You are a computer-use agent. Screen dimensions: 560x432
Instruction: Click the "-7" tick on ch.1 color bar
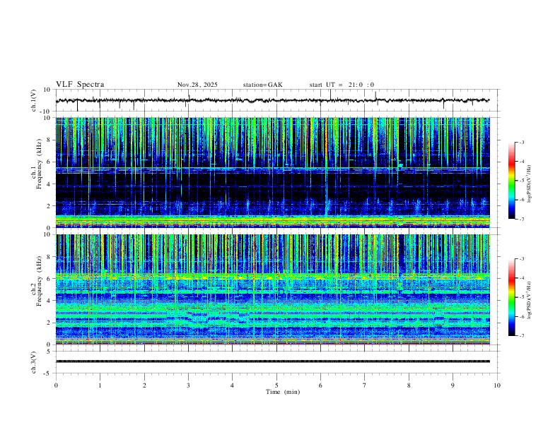521,219
